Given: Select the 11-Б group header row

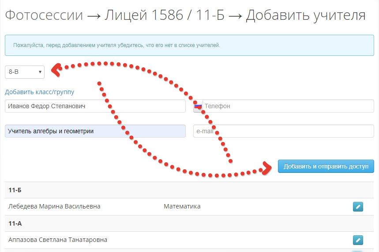Looking at the screenshot, I should pos(189,190).
